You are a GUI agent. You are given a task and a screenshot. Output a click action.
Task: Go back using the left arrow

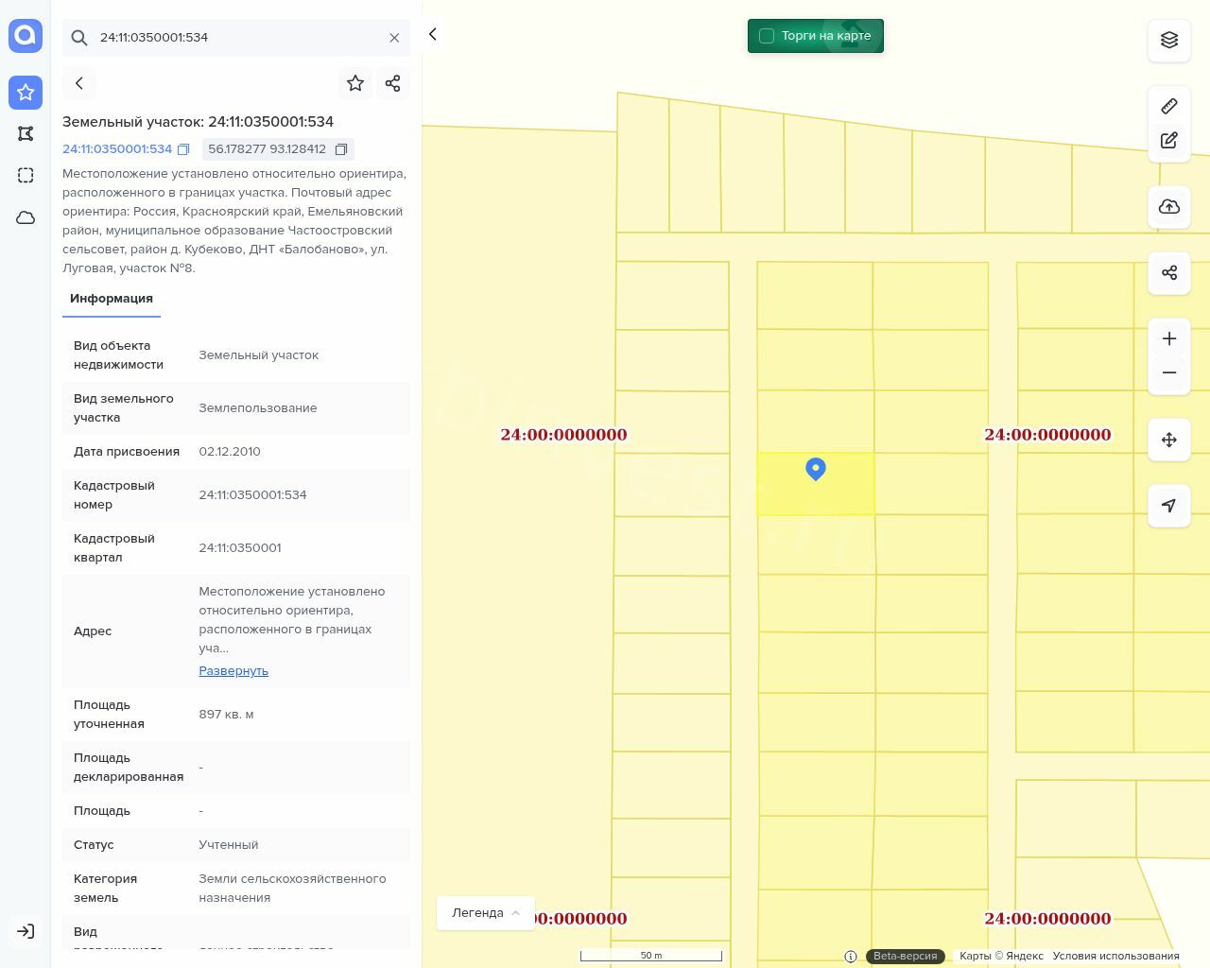coord(79,83)
